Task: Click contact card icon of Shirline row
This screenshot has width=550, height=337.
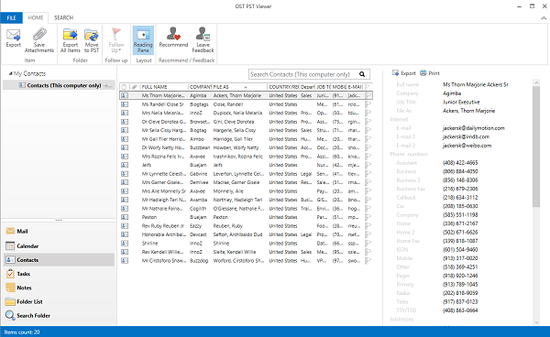Action: 125,243
